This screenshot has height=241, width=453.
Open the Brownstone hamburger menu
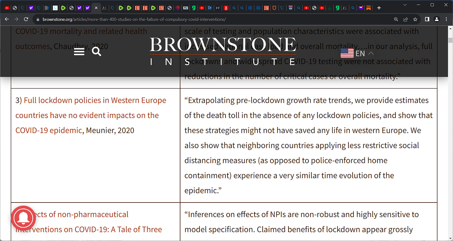click(79, 52)
